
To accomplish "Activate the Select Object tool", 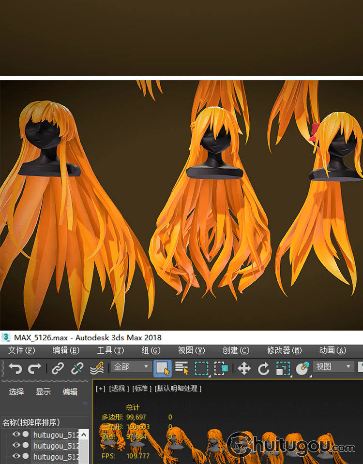I will click(x=163, y=368).
